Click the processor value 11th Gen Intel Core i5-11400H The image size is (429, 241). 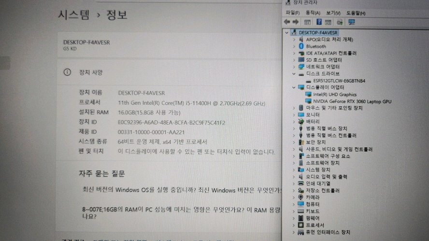point(191,103)
